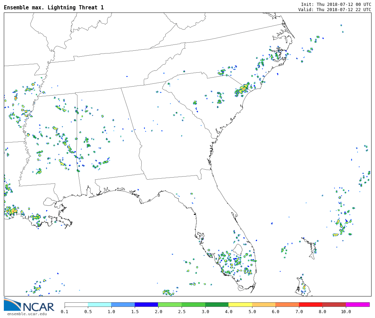Screen dimensions: 375x318
Task: Select the white colorbar swatch
Action: (x=76, y=304)
